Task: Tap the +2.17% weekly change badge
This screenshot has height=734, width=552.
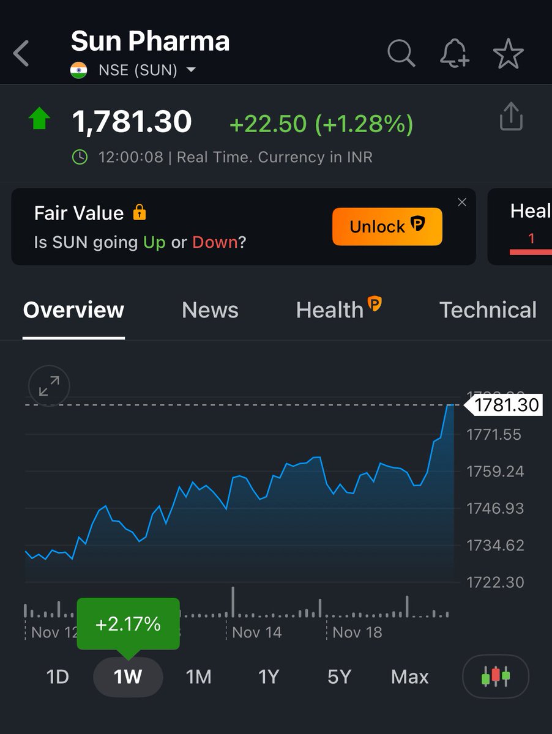Action: (x=128, y=624)
